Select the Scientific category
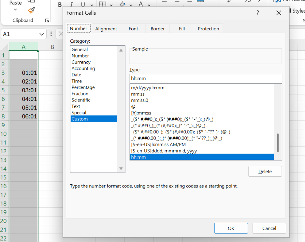305x242 pixels. 94,100
